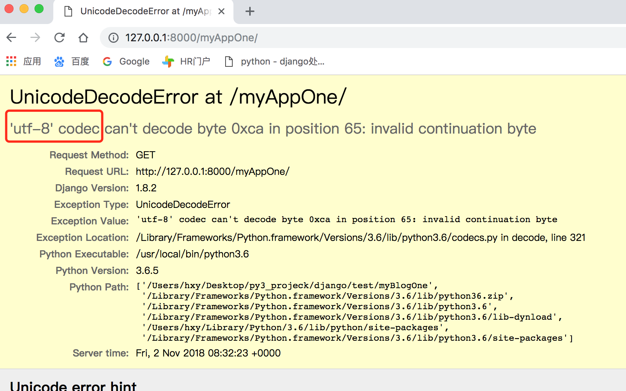
Task: Click the page icon in the browser tab
Action: [68, 11]
